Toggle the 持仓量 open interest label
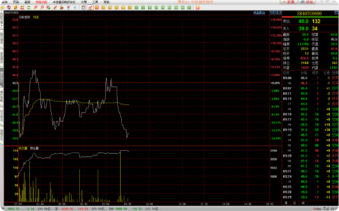This screenshot has width=339, height=211. pos(34,149)
